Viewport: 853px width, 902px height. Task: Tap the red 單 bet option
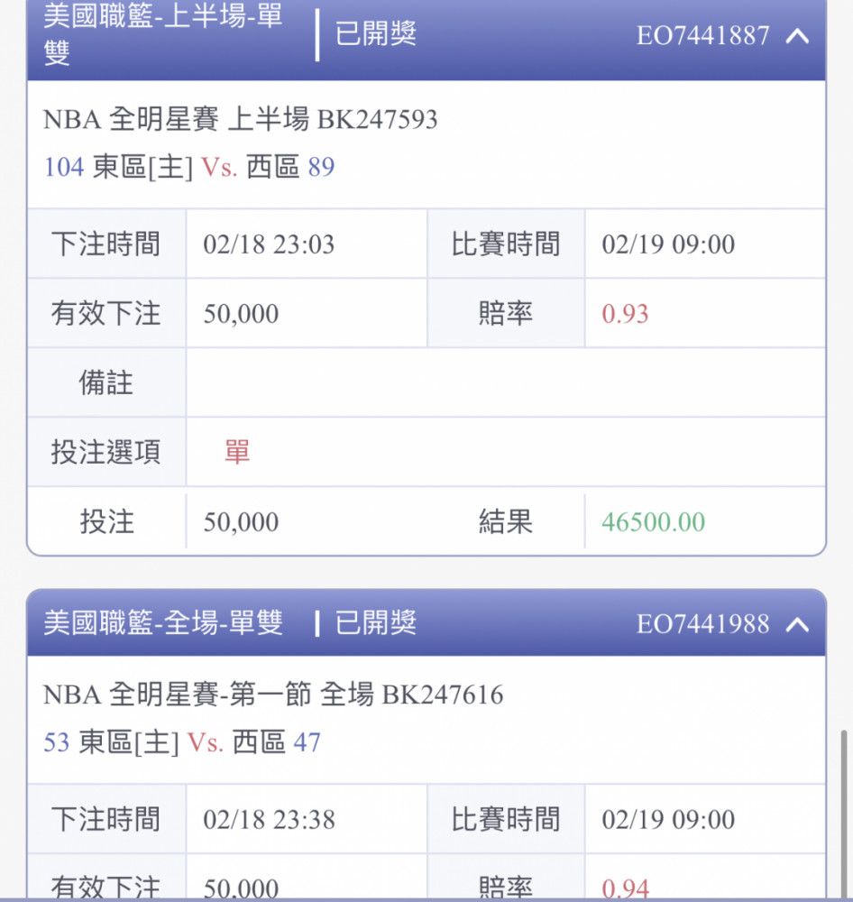pyautogui.click(x=237, y=452)
